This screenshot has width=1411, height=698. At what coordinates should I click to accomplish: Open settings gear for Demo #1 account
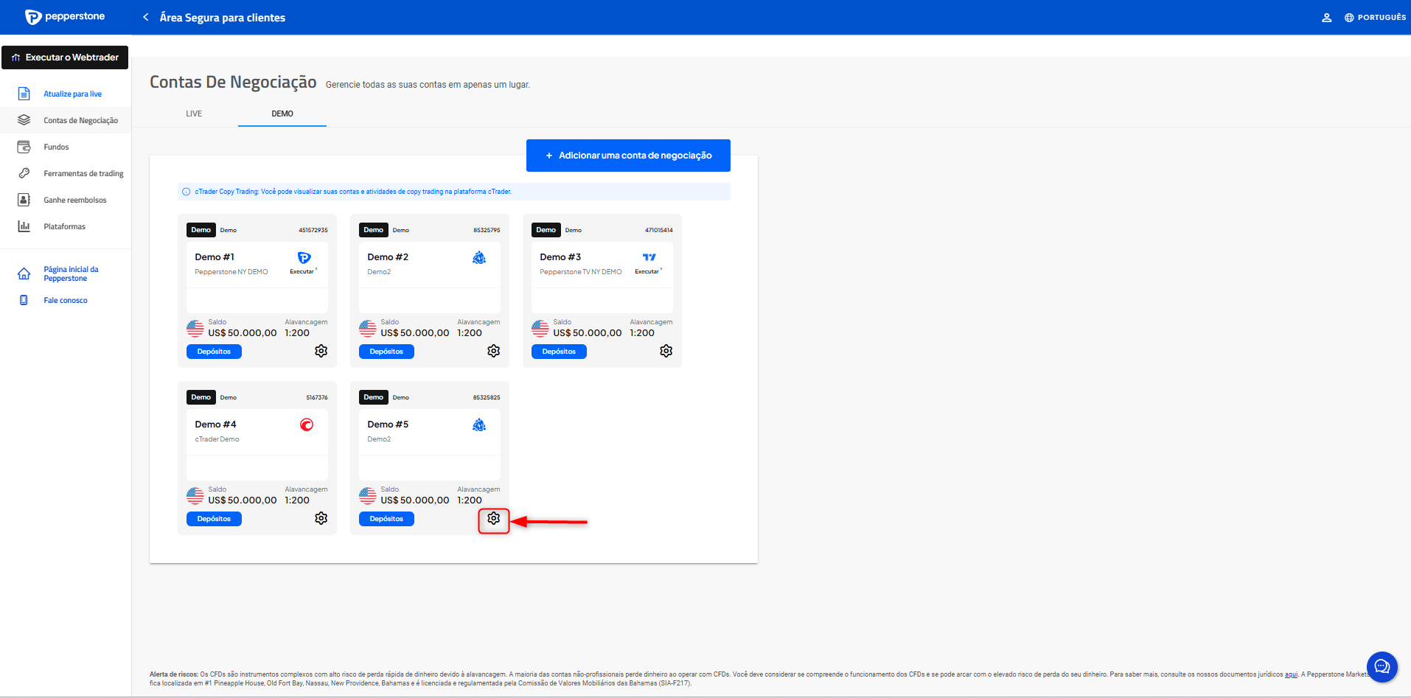pos(321,352)
